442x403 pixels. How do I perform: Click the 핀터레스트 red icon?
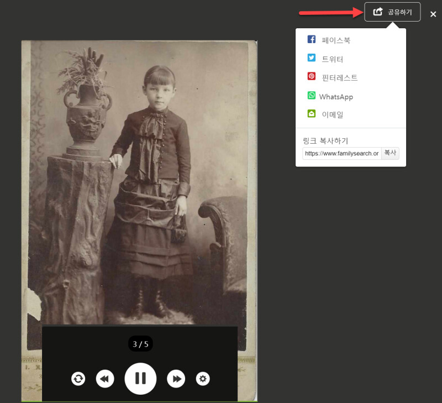[312, 76]
